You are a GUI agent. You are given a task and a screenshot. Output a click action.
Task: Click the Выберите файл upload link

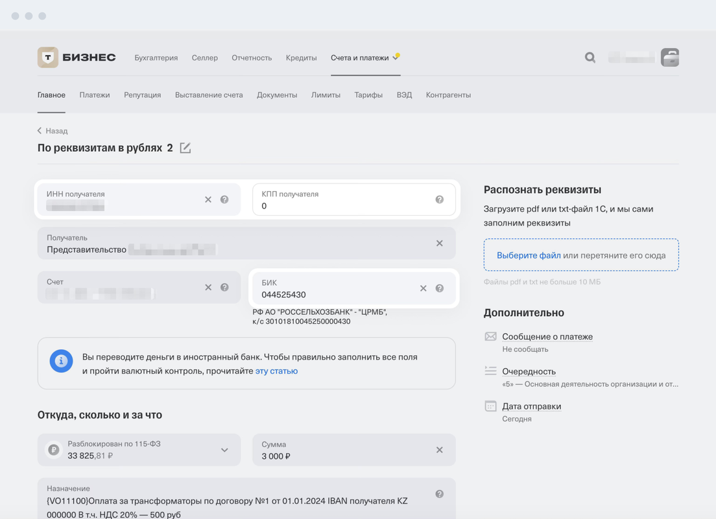(528, 255)
